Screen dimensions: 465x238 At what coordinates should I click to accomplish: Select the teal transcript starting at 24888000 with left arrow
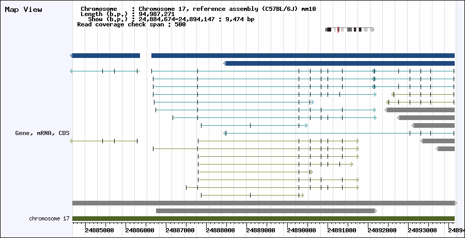point(338,133)
